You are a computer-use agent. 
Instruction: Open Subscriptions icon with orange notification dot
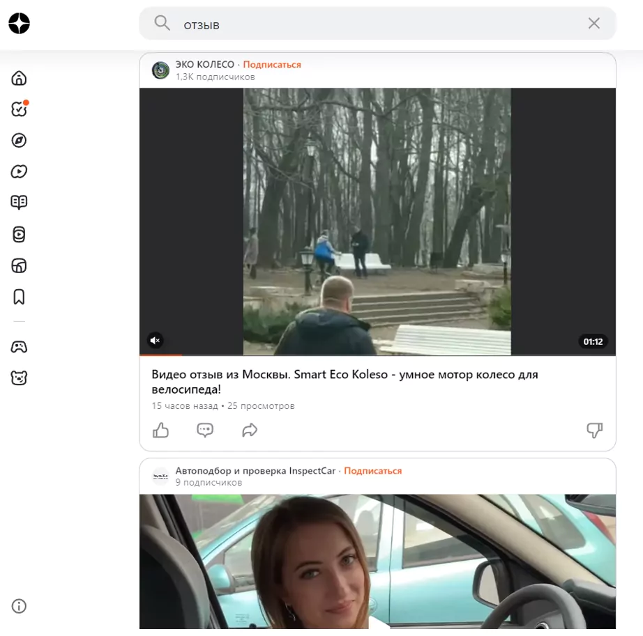20,109
